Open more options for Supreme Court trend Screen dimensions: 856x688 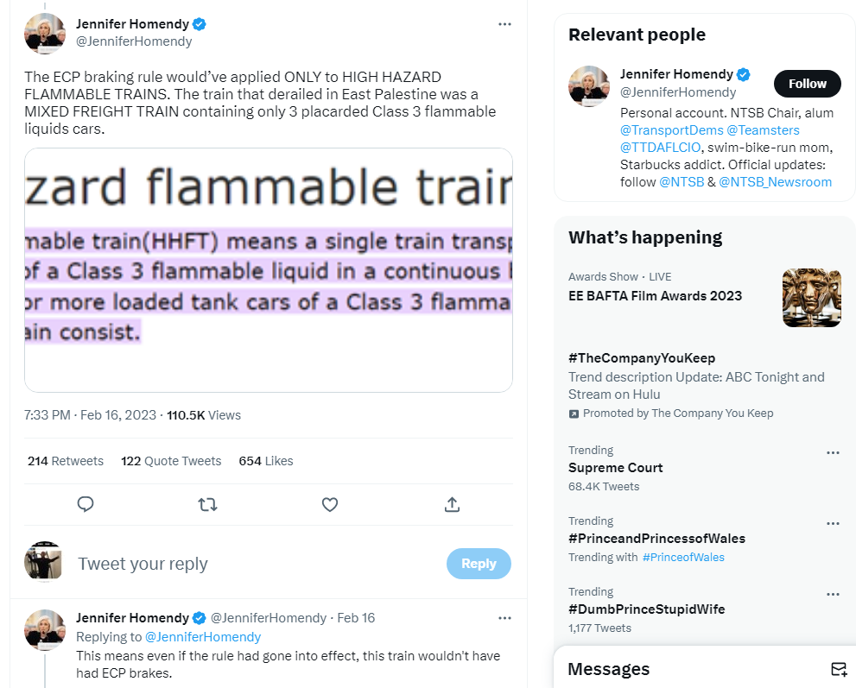tap(833, 452)
